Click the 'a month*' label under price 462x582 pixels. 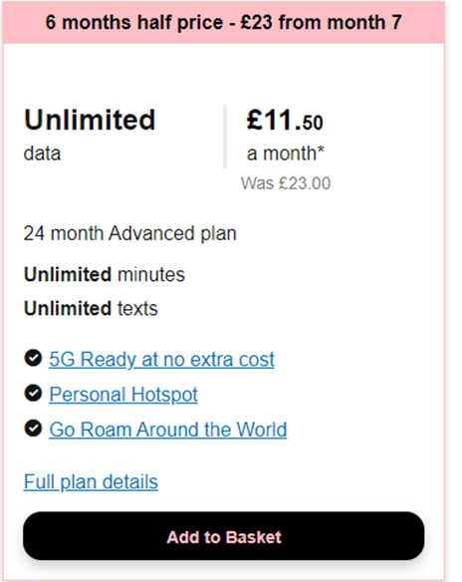click(x=286, y=153)
